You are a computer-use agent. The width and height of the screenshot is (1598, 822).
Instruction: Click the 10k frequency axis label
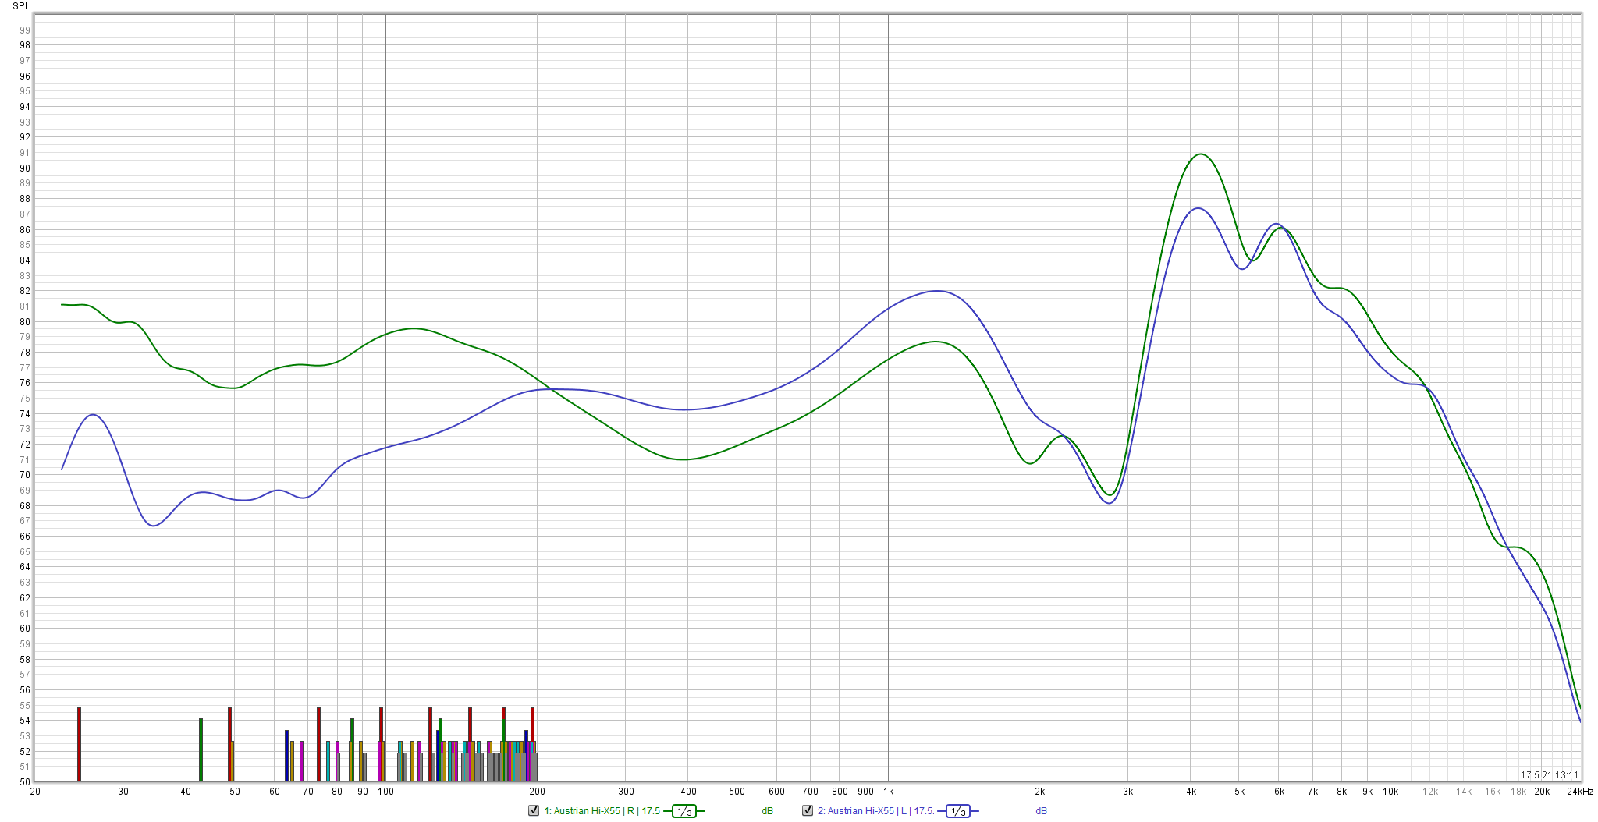click(1390, 792)
